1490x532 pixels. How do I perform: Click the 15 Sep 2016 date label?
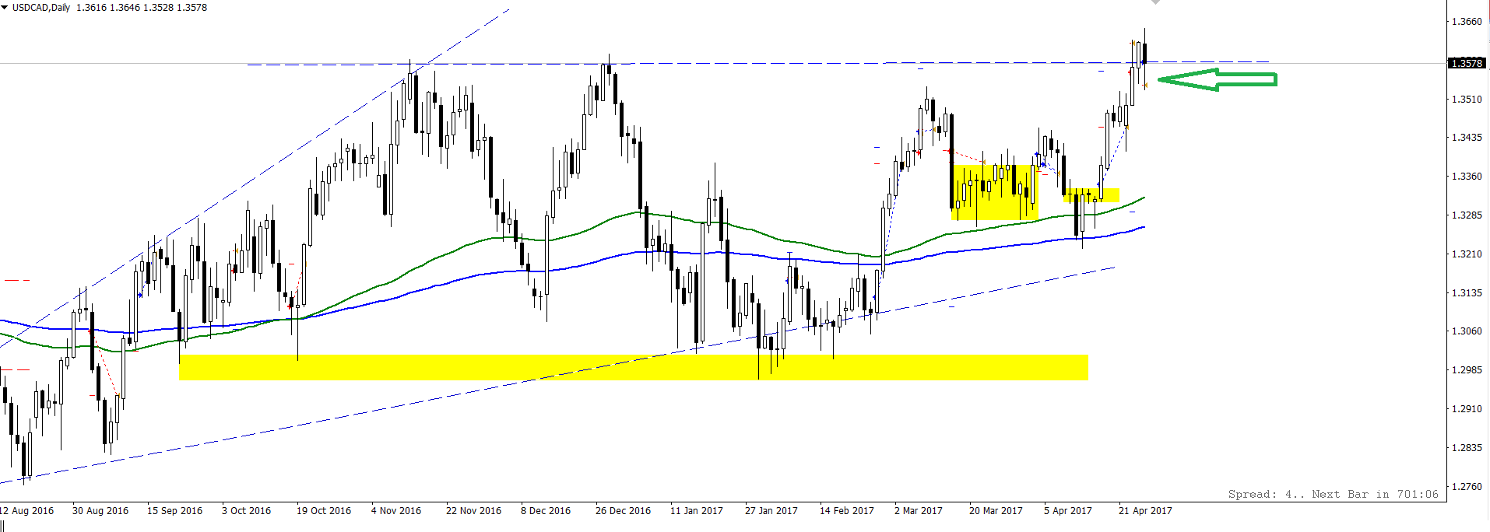175,511
